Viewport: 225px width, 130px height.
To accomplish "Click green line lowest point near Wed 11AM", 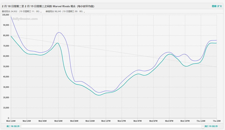I will (99, 95).
